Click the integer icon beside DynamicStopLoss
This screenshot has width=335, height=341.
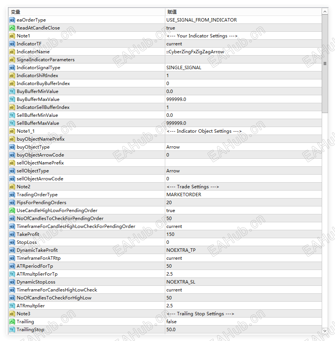(x=12, y=282)
